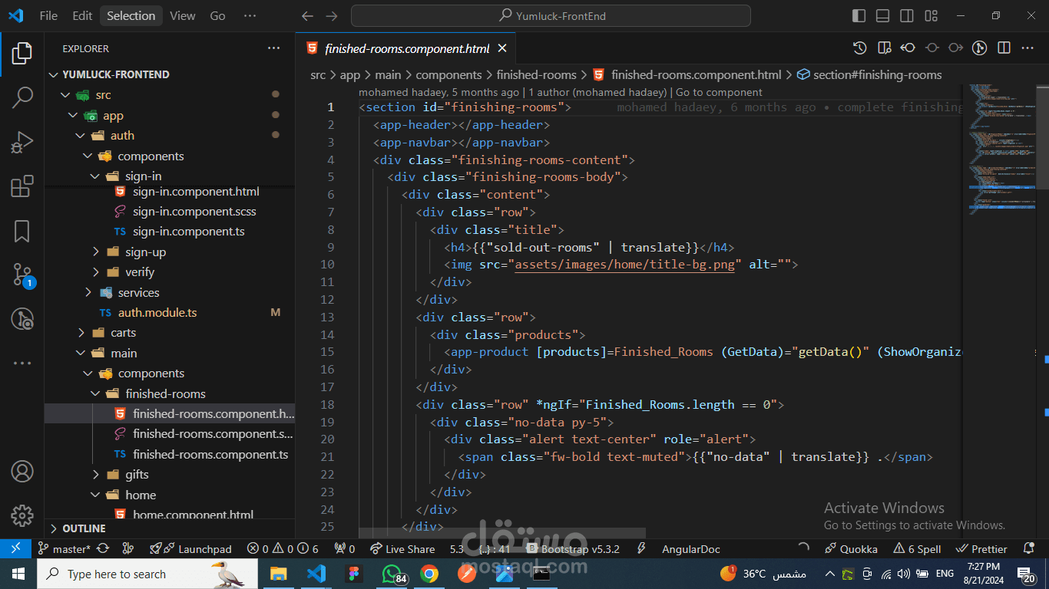The height and width of the screenshot is (589, 1049).
Task: Show additional views ellipsis in activity bar
Action: pos(22,364)
